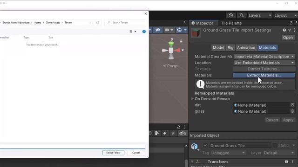
Task: Click the folder name field in the dialog
Action: (73, 147)
